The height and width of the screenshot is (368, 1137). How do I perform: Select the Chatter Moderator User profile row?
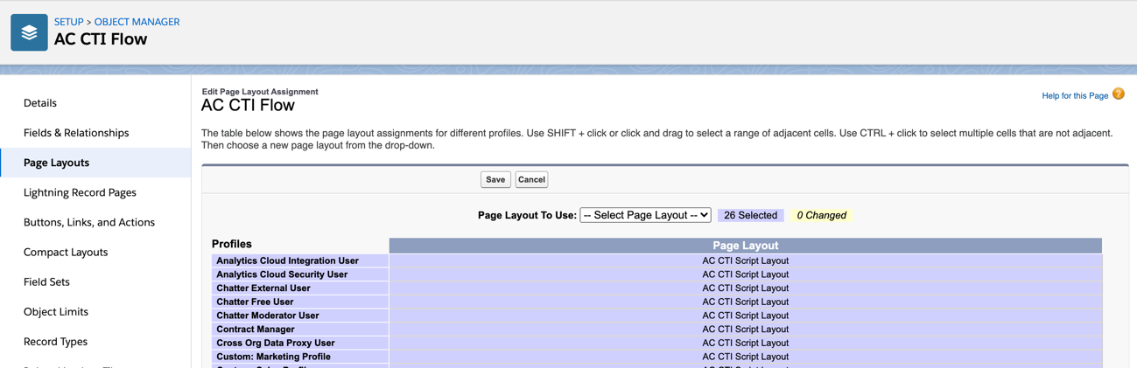pyautogui.click(x=300, y=316)
